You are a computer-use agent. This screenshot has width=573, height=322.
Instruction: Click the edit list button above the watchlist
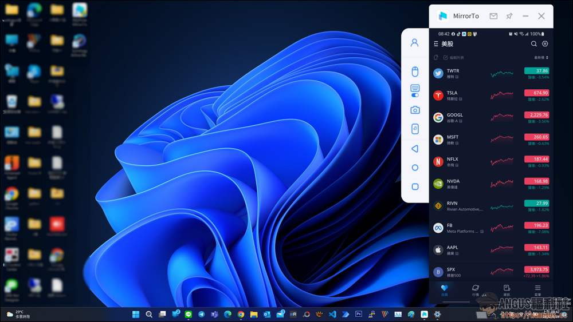[x=453, y=58]
